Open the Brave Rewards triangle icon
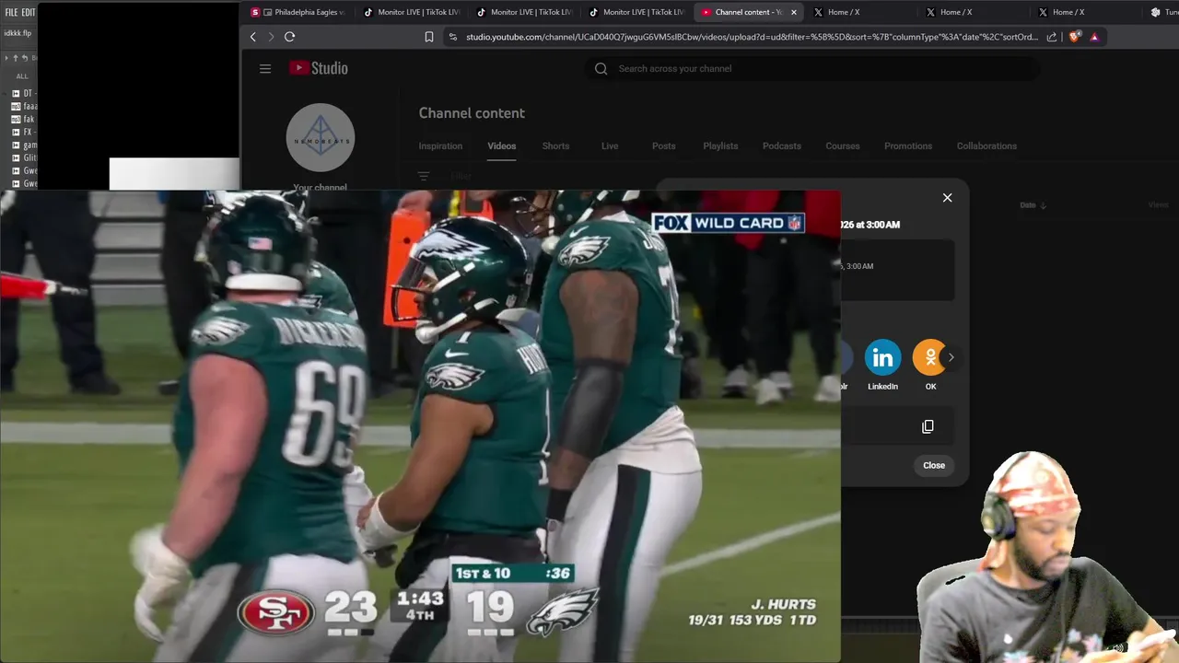This screenshot has height=663, width=1179. coord(1094,37)
